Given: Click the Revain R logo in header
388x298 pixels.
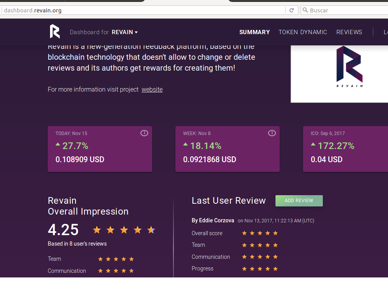Looking at the screenshot, I should point(55,31).
